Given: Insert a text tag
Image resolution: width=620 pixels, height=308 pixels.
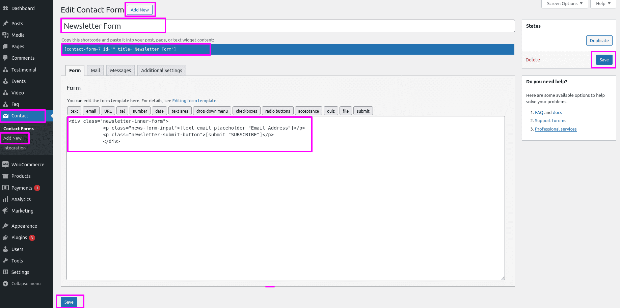Looking at the screenshot, I should (74, 111).
